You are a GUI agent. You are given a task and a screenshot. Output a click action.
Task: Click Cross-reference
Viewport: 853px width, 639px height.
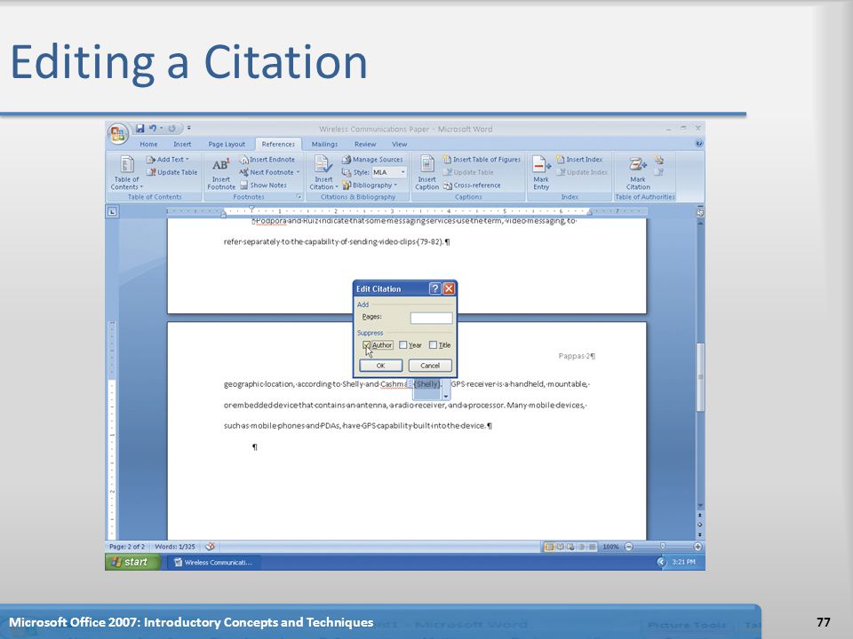point(472,185)
